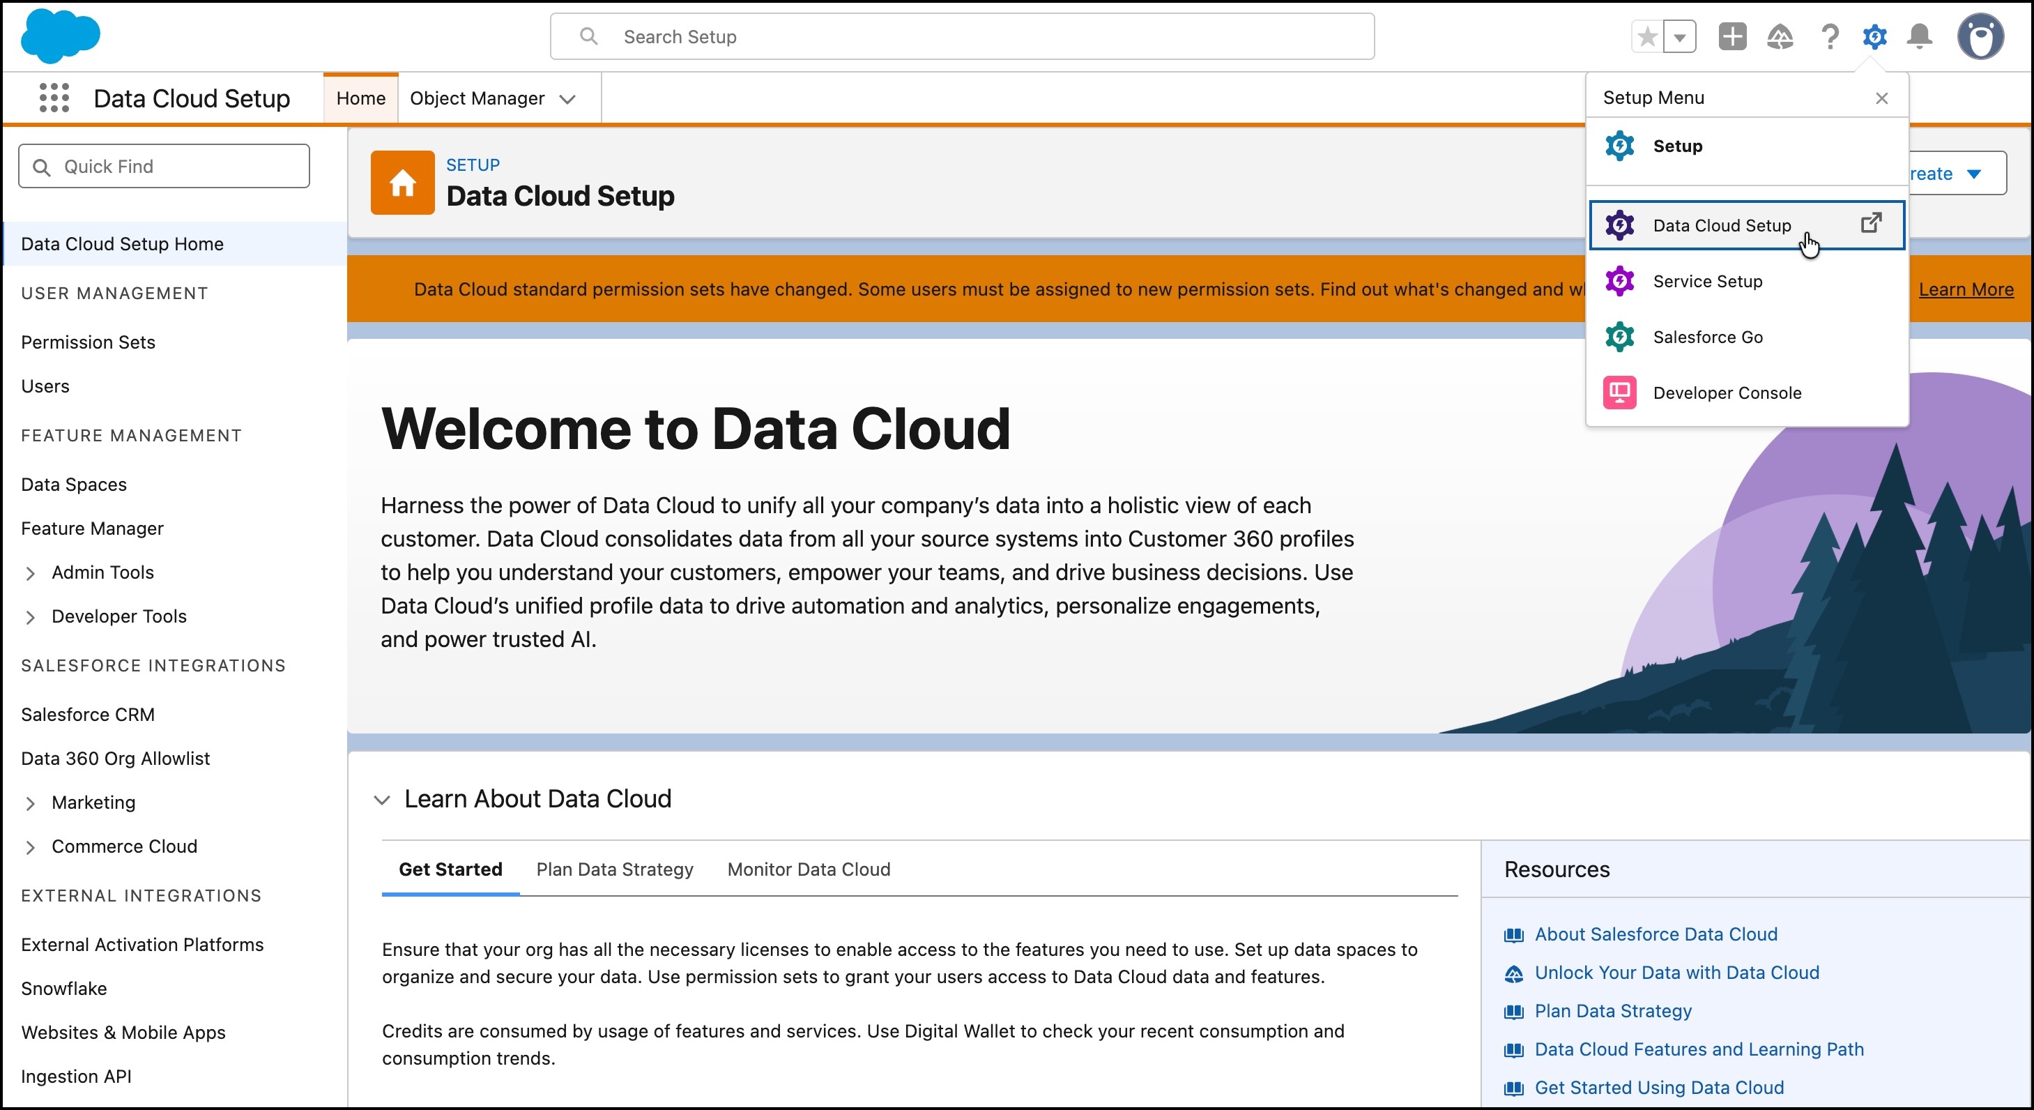The width and height of the screenshot is (2034, 1110).
Task: Expand the Developer Tools tree node
Action: pyautogui.click(x=30, y=617)
